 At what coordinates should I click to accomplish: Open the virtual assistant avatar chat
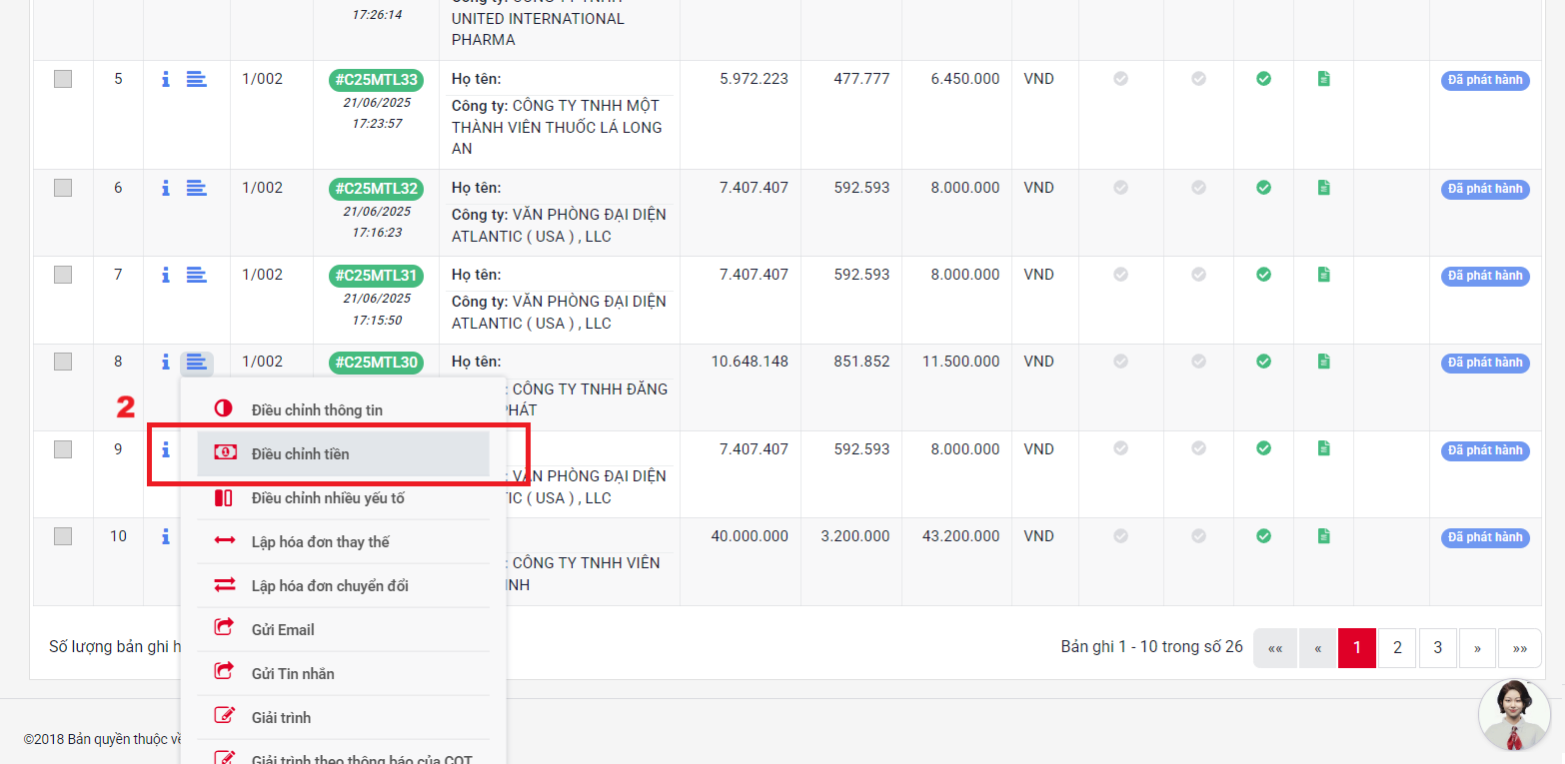(1514, 715)
